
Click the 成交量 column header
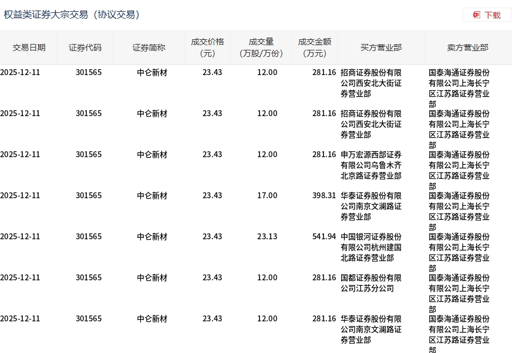click(261, 47)
